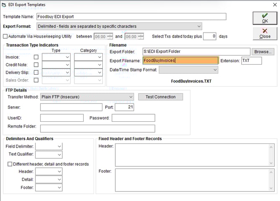The height and width of the screenshot is (201, 280).
Task: Click the Test Connection button
Action: (x=160, y=97)
